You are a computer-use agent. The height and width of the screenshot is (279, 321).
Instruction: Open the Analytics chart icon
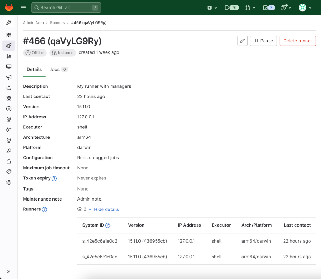[x=9, y=56]
